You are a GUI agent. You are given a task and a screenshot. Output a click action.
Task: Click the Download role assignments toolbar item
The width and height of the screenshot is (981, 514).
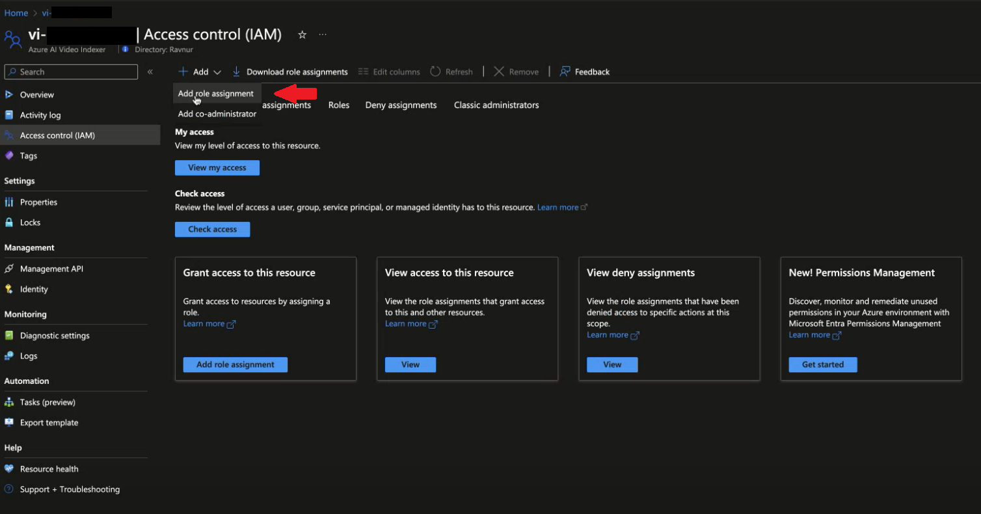[x=290, y=72]
